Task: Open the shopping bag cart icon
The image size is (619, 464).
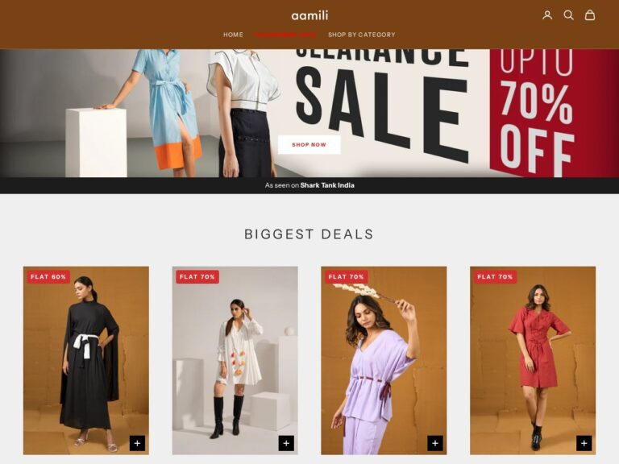Action: (x=590, y=15)
